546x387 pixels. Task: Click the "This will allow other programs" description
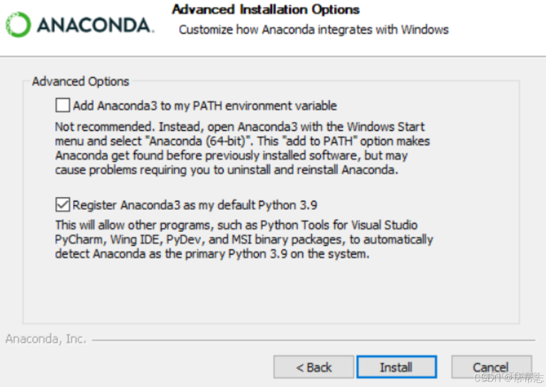tap(236, 225)
